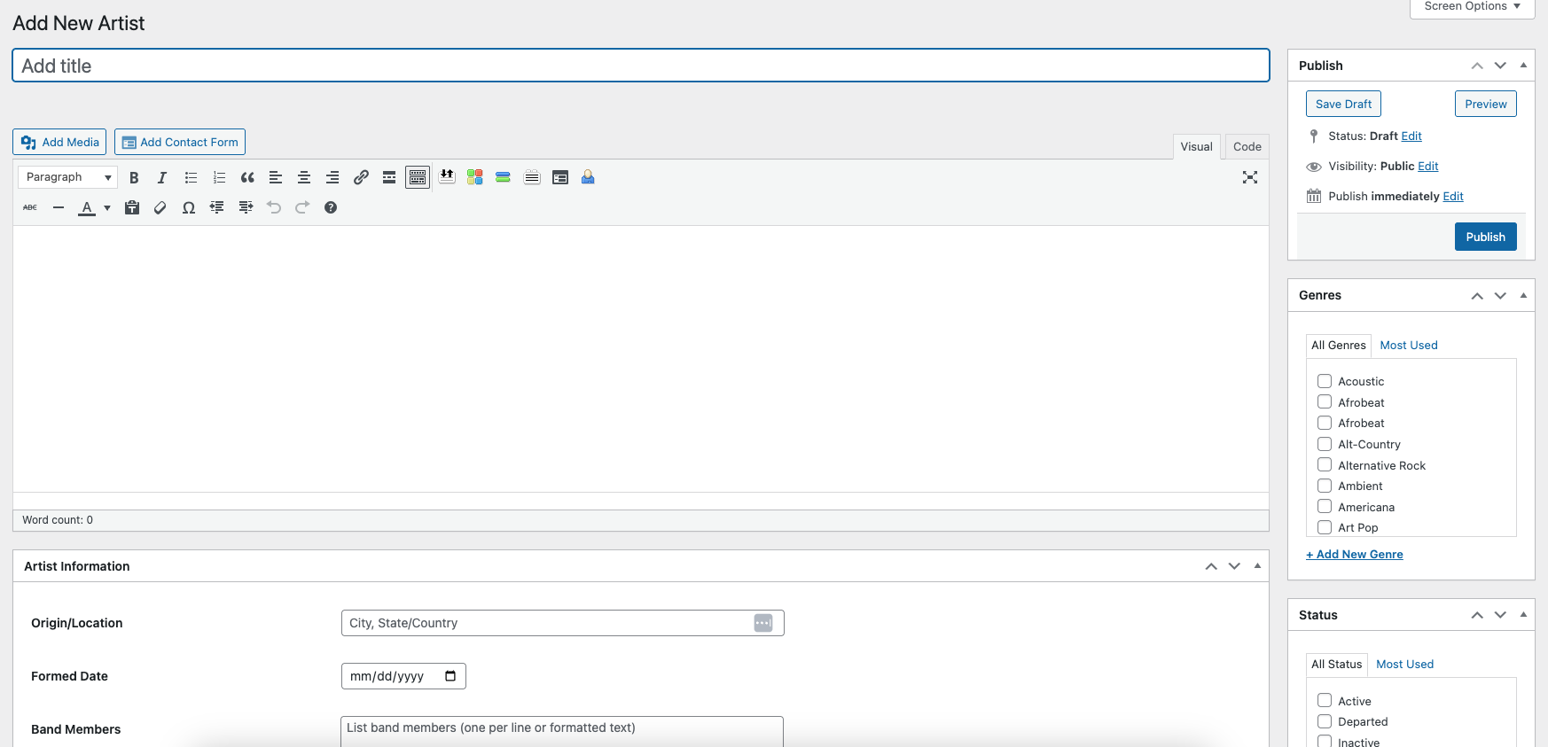
Task: Move the Publish panel down
Action: coord(1500,65)
